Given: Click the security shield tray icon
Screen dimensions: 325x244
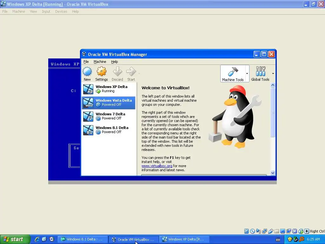Looking at the screenshot, I should pos(290,239).
